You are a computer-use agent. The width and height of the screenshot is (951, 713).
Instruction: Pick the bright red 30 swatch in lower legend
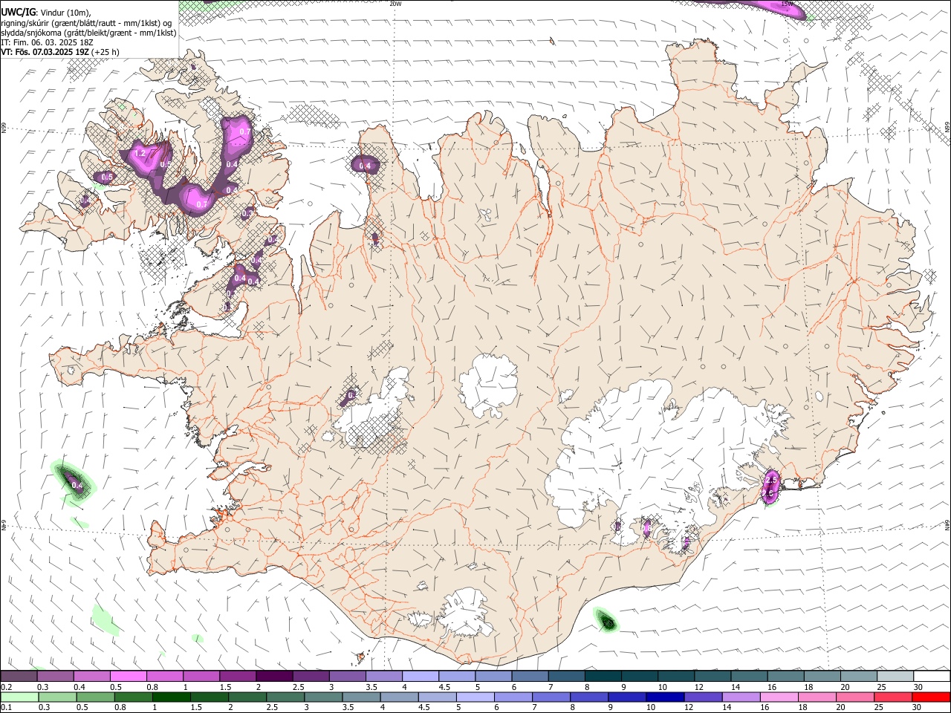click(931, 697)
